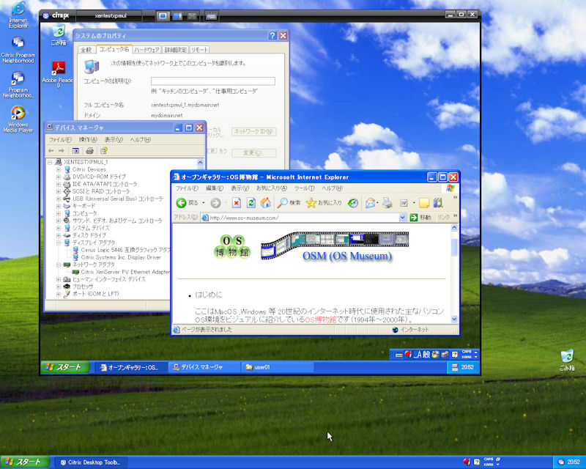This screenshot has height=469, width=586.
Task: Collapse the ディスプレイ アダプタ node
Action: [59, 243]
